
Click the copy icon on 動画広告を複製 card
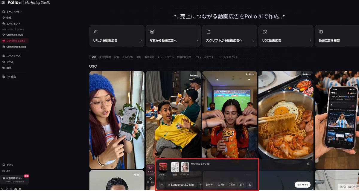pyautogui.click(x=321, y=31)
